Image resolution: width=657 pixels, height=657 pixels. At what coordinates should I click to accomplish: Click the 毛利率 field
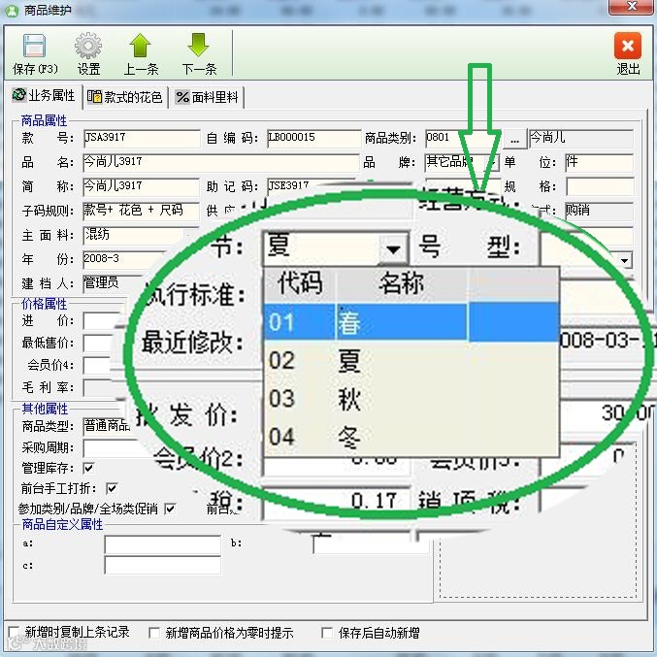point(97,387)
